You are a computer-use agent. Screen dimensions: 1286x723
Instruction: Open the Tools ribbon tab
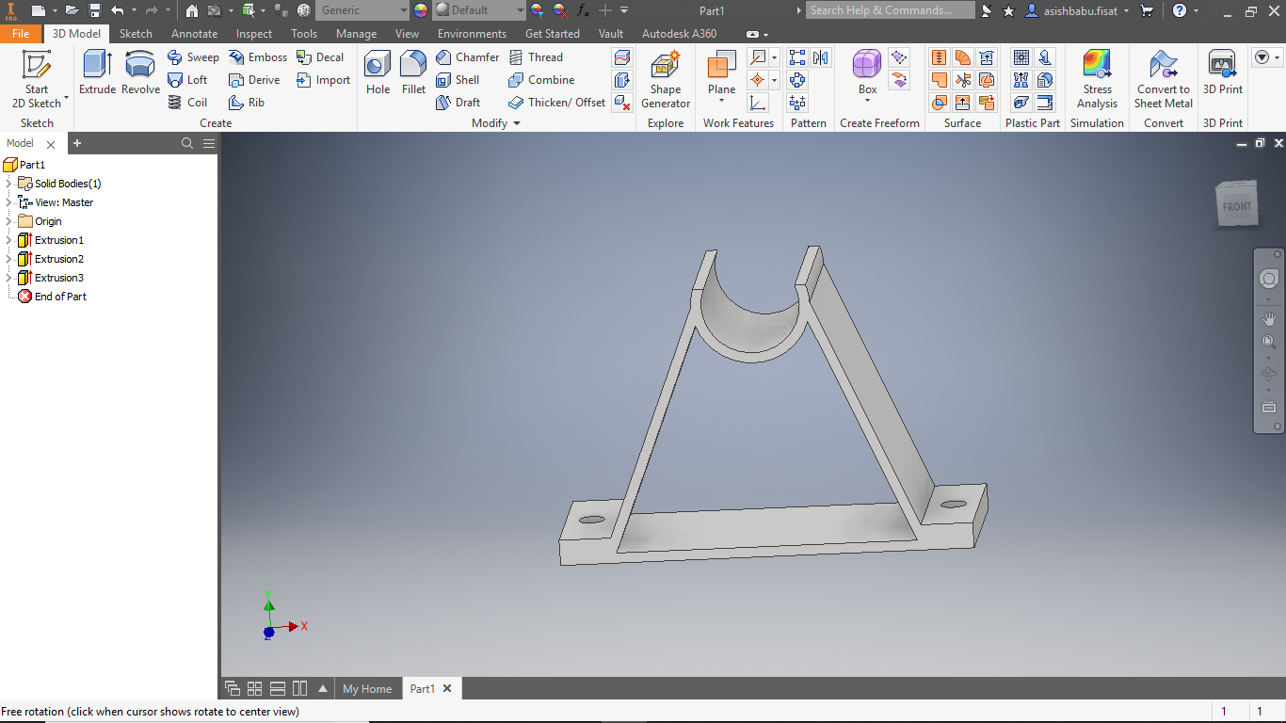point(304,34)
